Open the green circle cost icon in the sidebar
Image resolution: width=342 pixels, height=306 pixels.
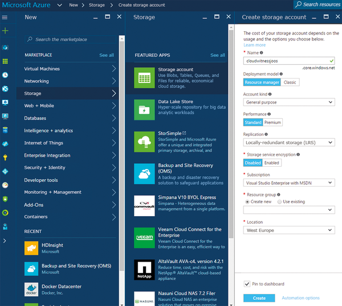5,213
